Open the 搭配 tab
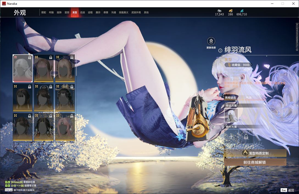 click(44, 12)
